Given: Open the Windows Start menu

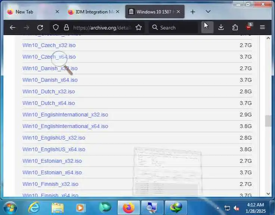Looking at the screenshot, I should (10, 208).
